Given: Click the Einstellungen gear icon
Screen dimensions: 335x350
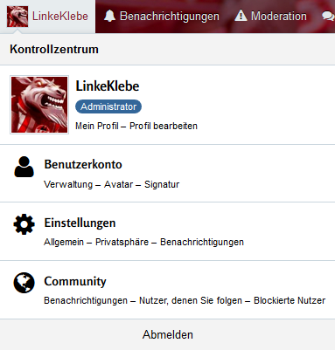Looking at the screenshot, I should [x=24, y=224].
